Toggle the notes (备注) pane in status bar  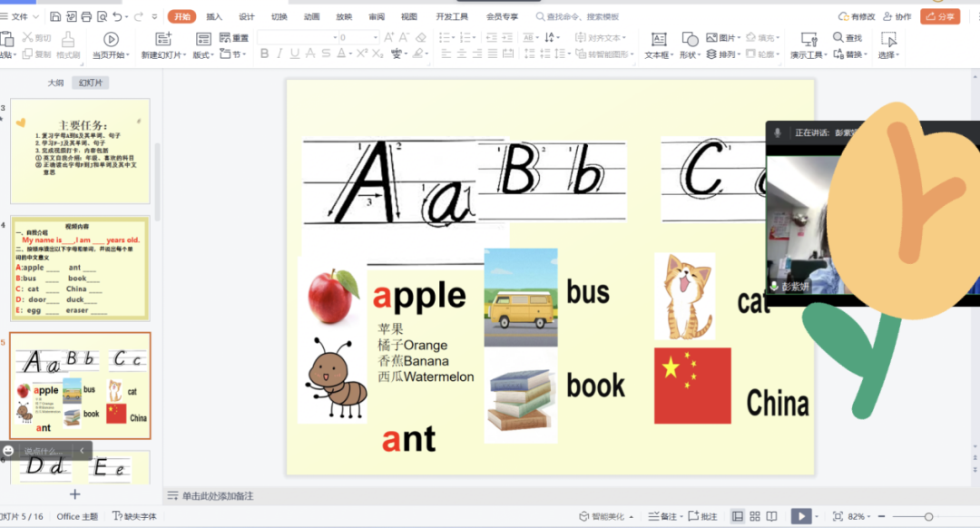(664, 516)
